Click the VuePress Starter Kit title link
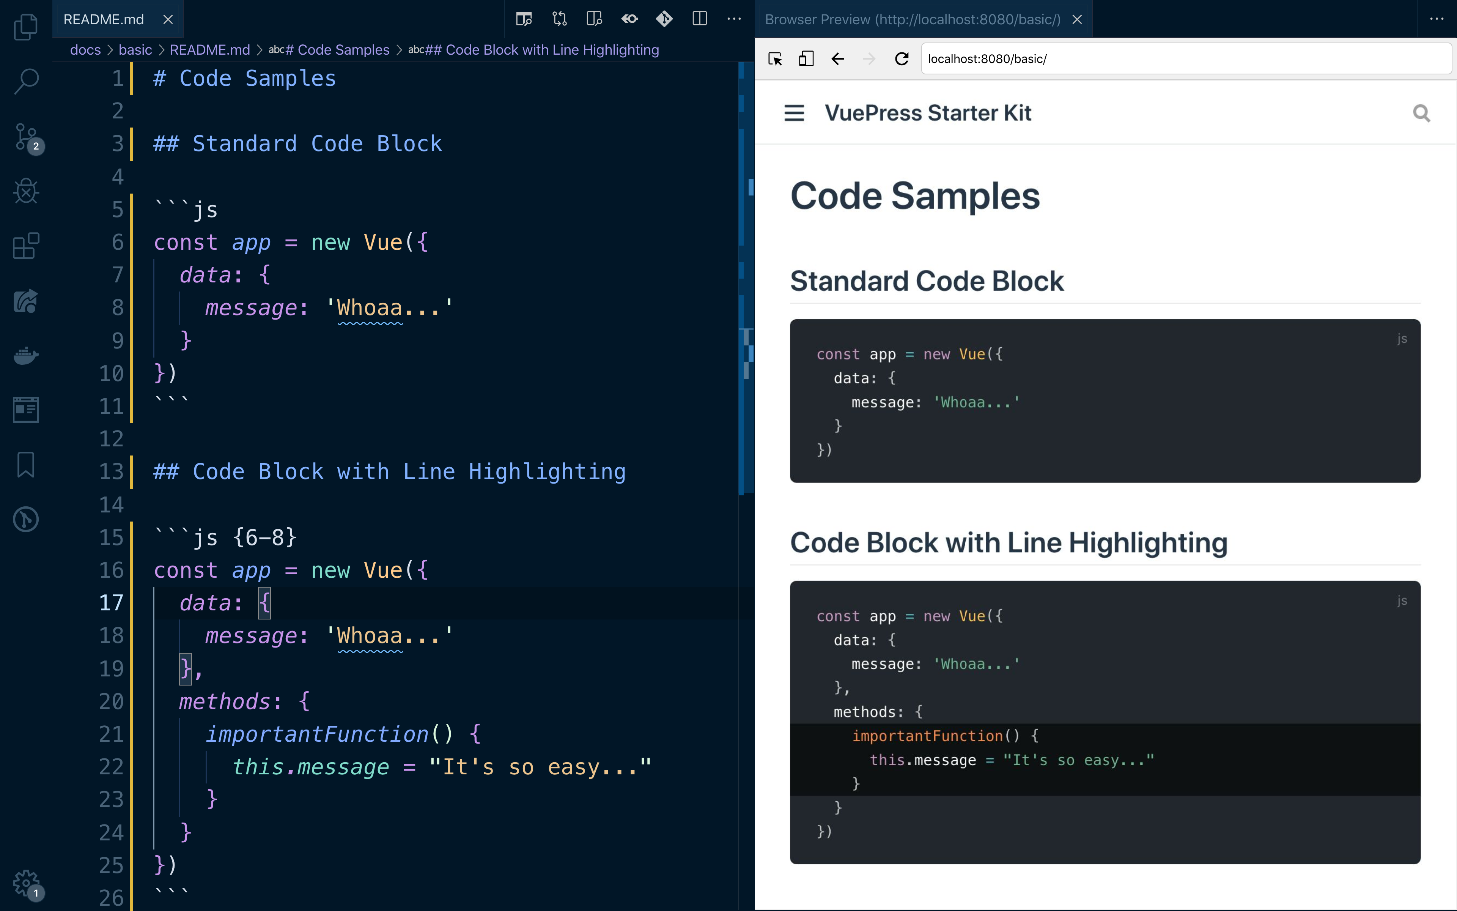Image resolution: width=1457 pixels, height=911 pixels. [927, 113]
